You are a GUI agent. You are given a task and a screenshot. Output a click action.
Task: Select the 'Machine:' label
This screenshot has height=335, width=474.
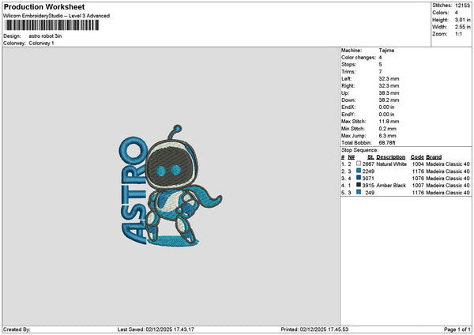pos(352,51)
